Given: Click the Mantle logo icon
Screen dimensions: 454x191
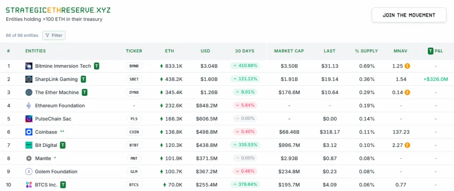Looking at the screenshot, I should 29,158.
